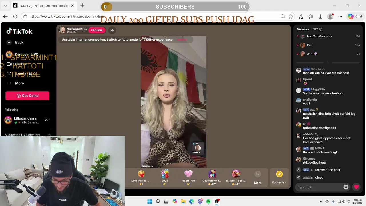The image size is (366, 206).
Task: Open the browser profile avatar
Action: click(x=330, y=17)
